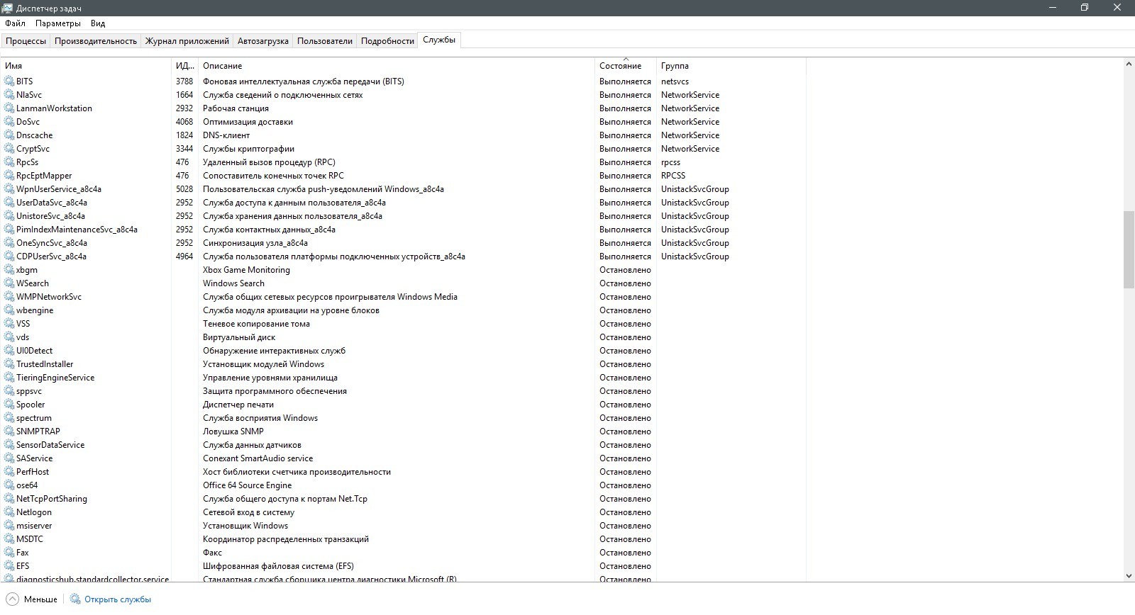
Task: Sort by the ИД process column header
Action: [185, 66]
